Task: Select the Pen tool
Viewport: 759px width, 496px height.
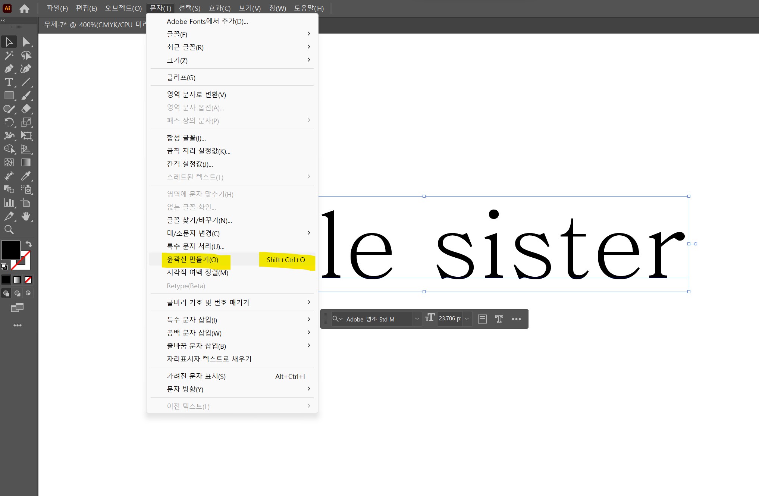Action: pos(9,69)
